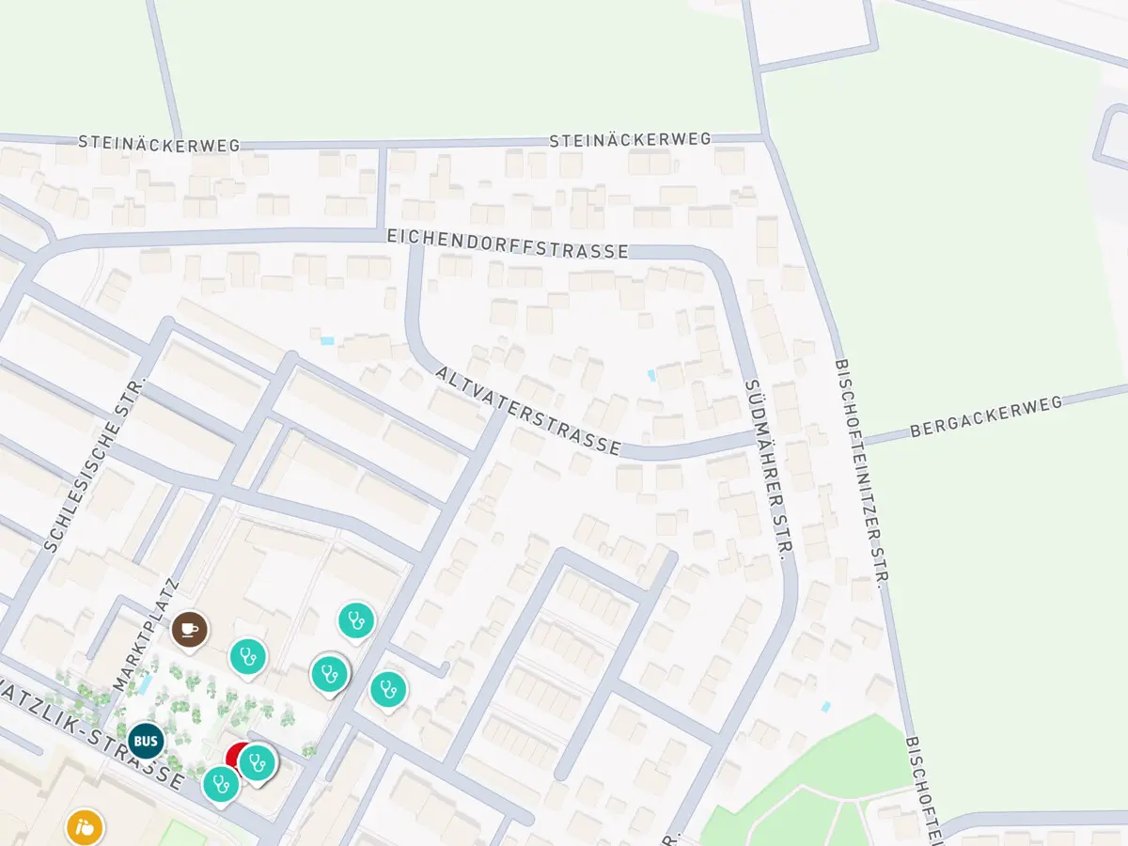Select the easternmost doctor stethoscope marker

pos(387,689)
